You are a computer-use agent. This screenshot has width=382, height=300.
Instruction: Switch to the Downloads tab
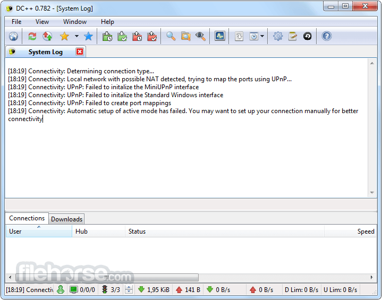click(x=67, y=219)
